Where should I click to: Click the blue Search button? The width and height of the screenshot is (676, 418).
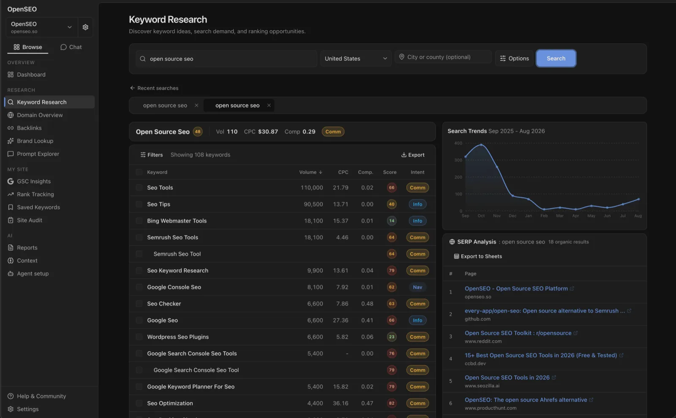click(x=556, y=59)
